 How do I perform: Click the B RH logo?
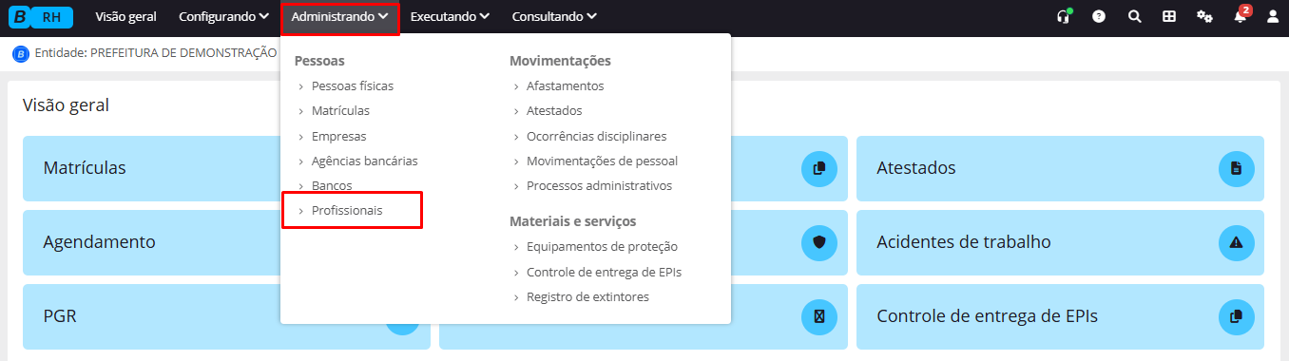tap(41, 16)
